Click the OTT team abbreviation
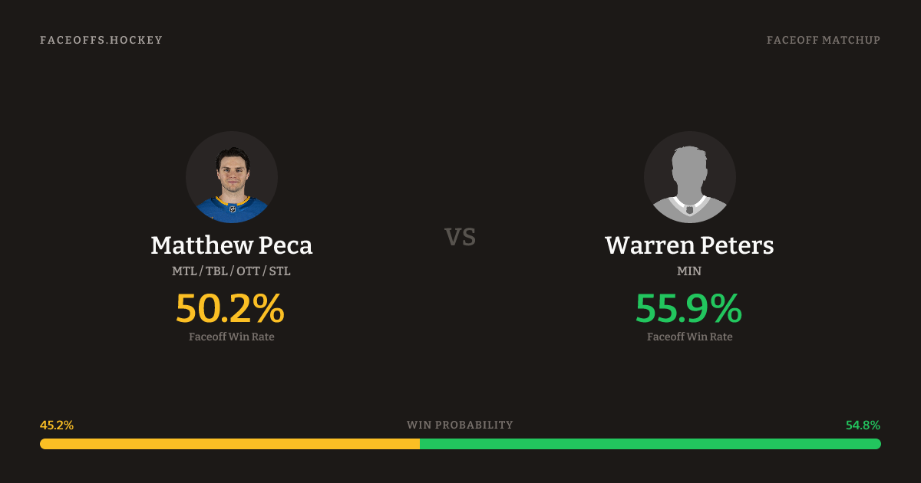This screenshot has height=483, width=921. [249, 271]
